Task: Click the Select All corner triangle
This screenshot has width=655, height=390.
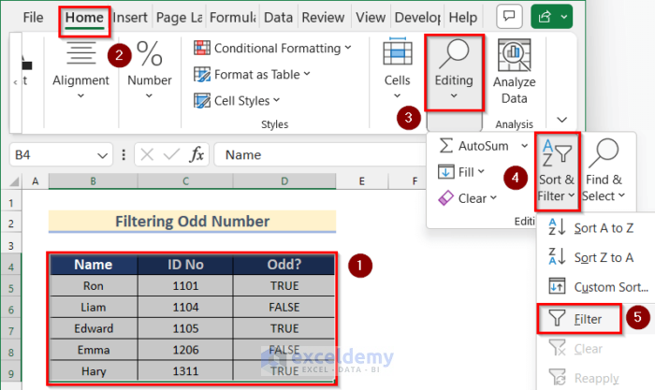Action: coord(15,181)
